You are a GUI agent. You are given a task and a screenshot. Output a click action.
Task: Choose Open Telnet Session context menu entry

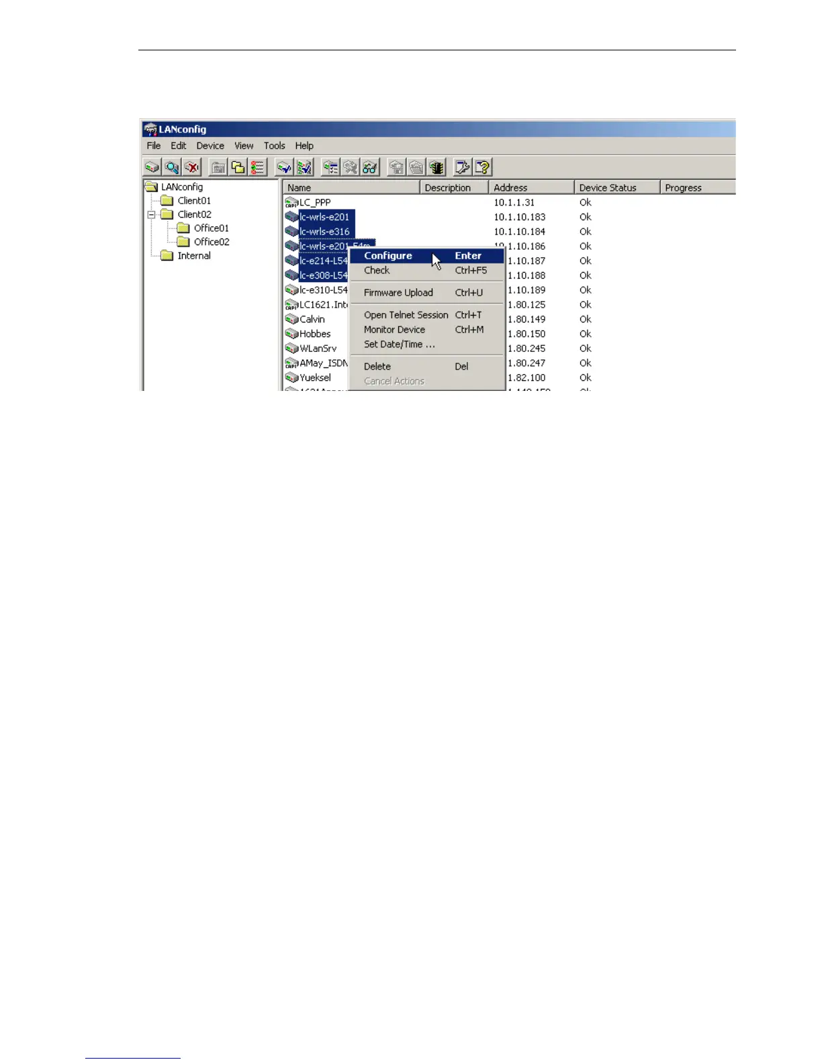click(x=427, y=315)
